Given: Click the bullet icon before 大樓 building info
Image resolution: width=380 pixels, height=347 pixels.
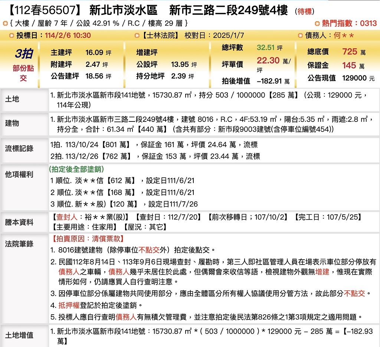Looking at the screenshot, I should [5, 23].
